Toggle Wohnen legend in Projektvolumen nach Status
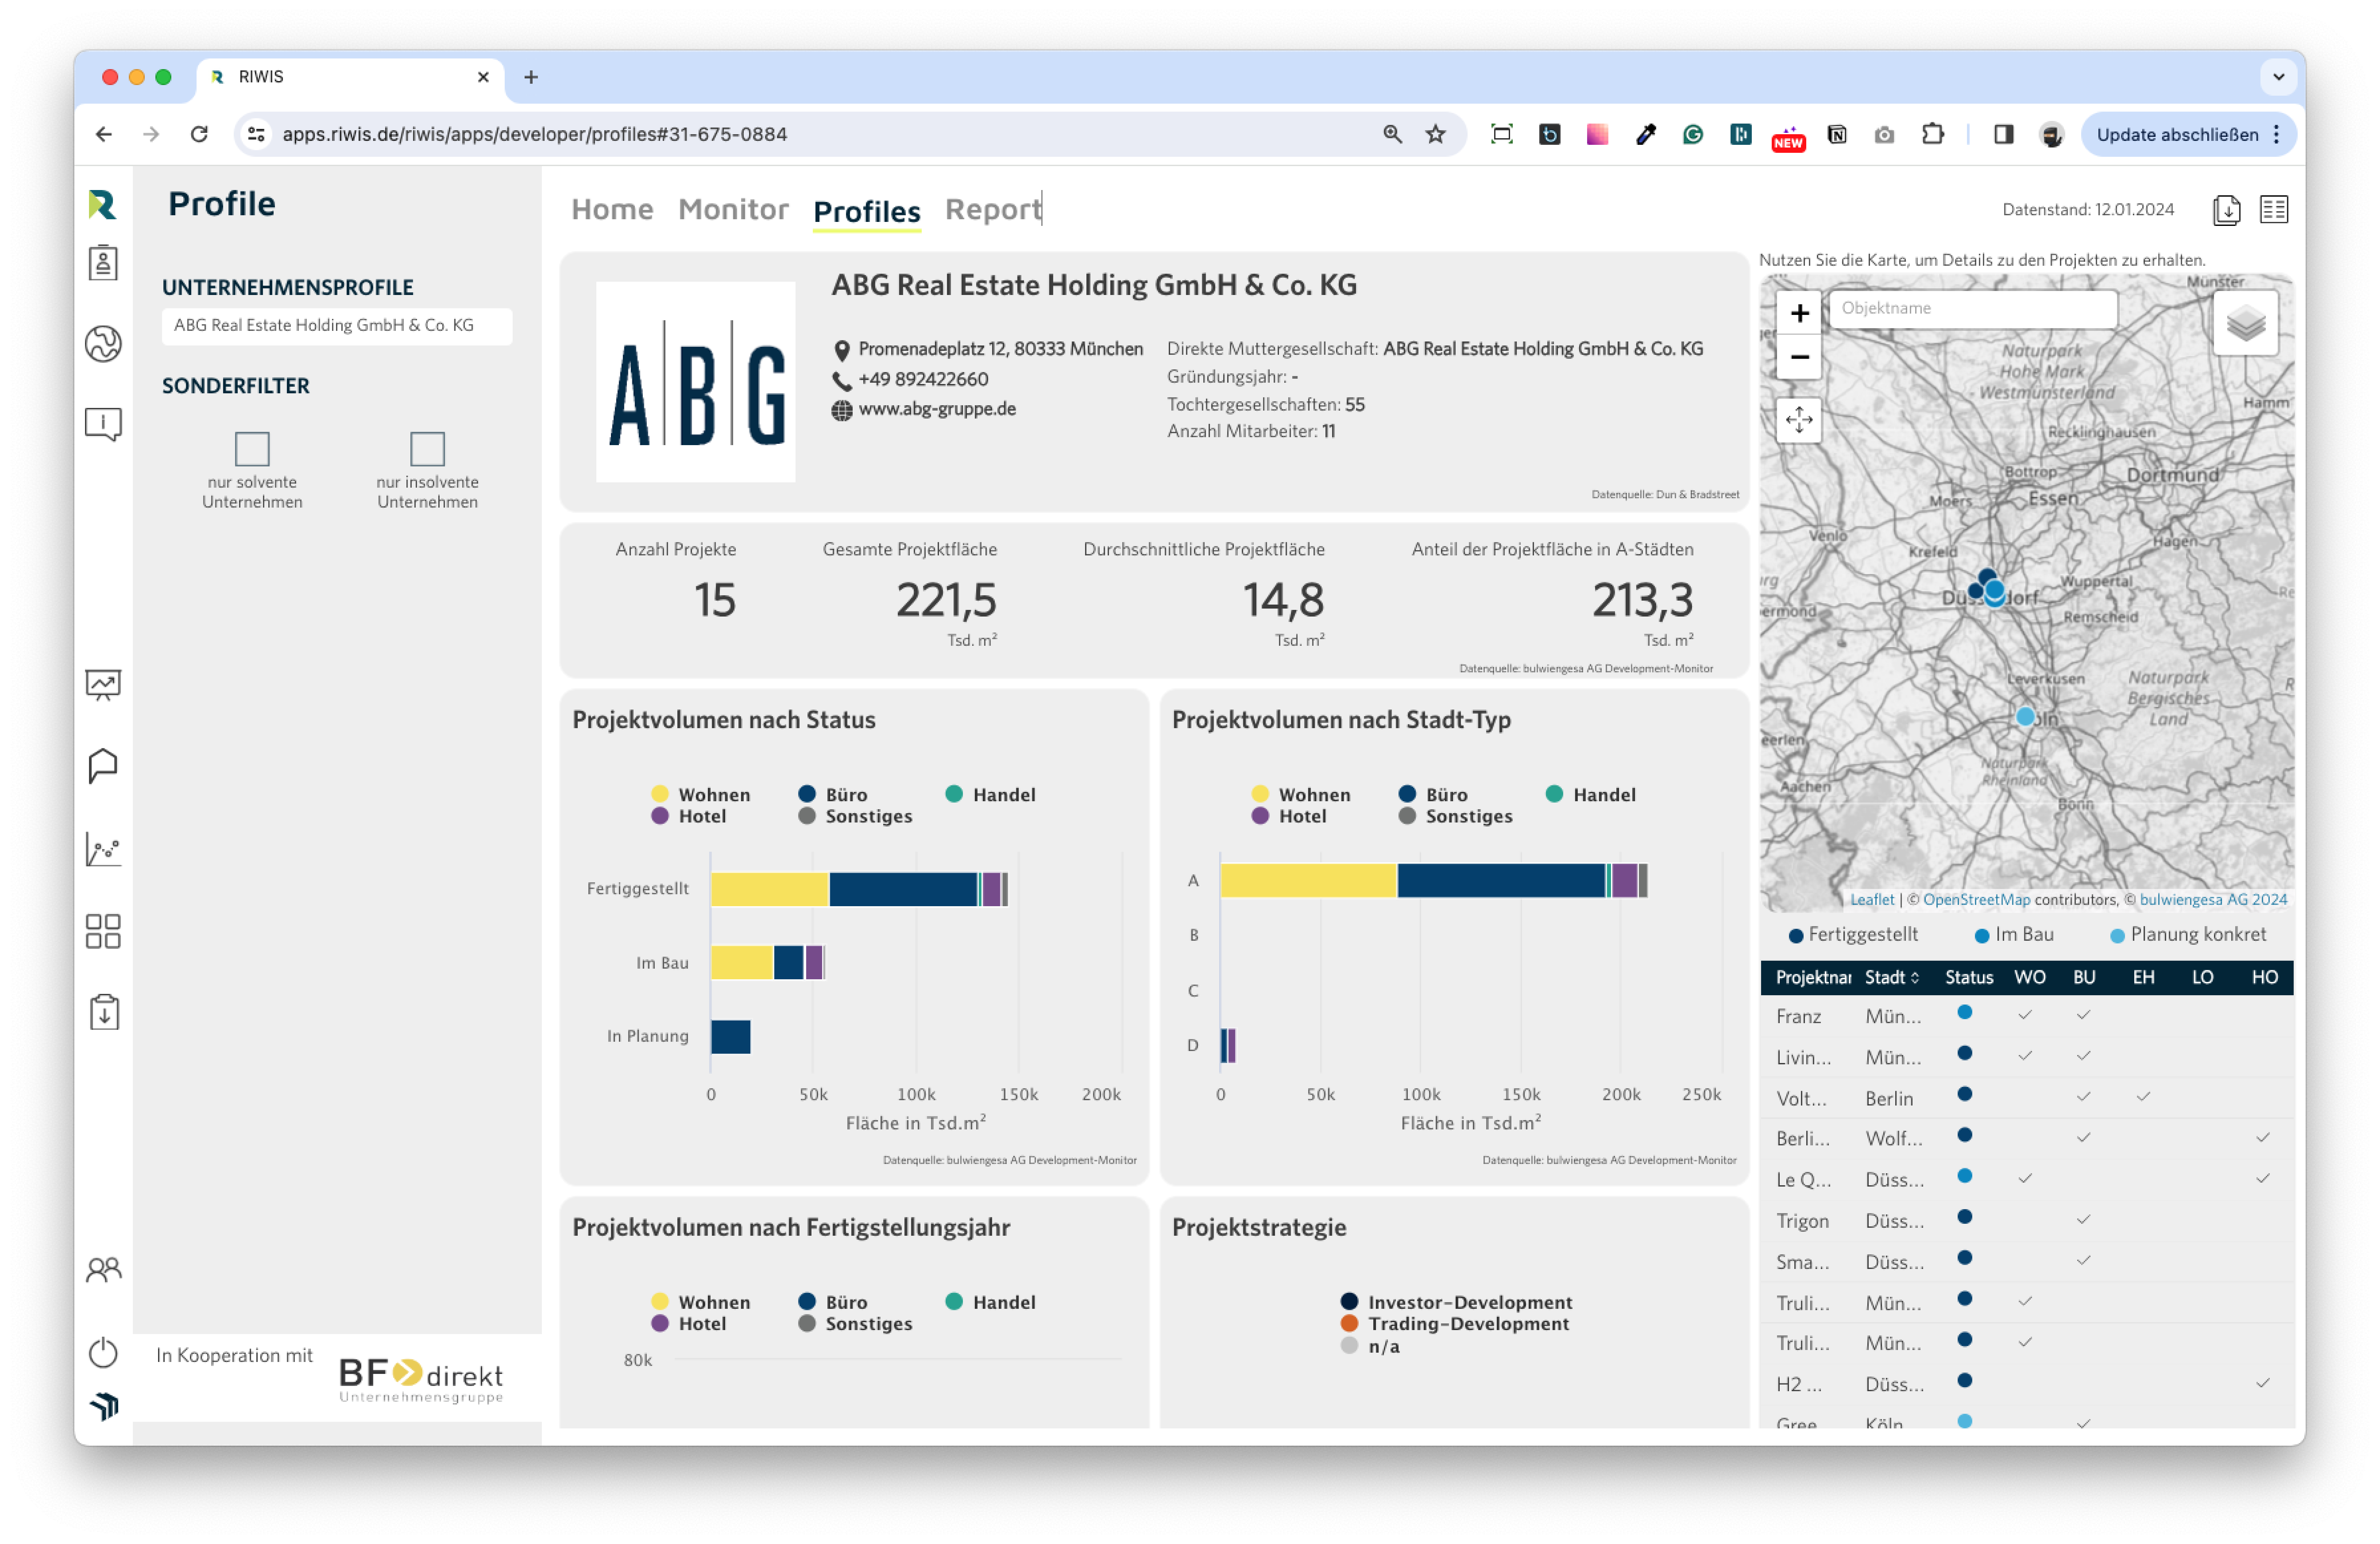The width and height of the screenshot is (2380, 1544). click(701, 795)
